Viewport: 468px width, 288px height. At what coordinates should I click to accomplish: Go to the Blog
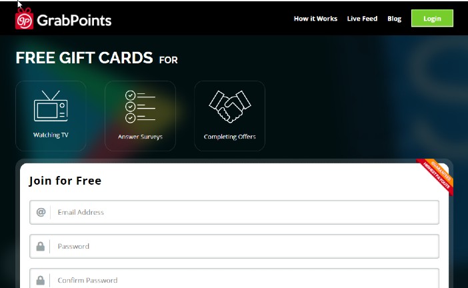tap(394, 19)
